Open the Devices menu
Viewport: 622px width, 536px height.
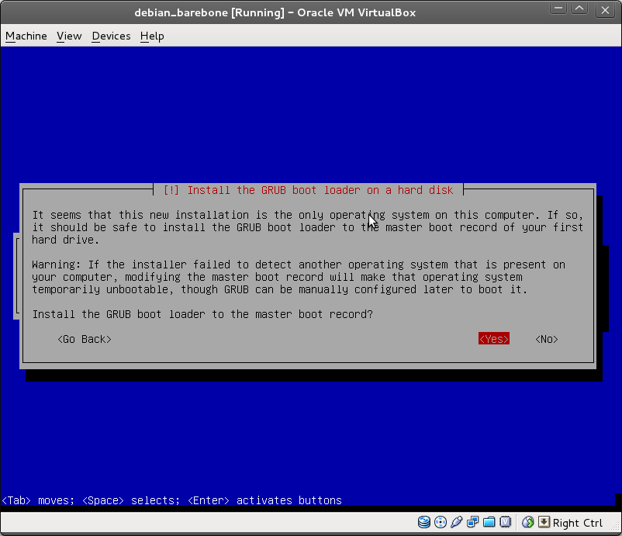click(x=111, y=36)
